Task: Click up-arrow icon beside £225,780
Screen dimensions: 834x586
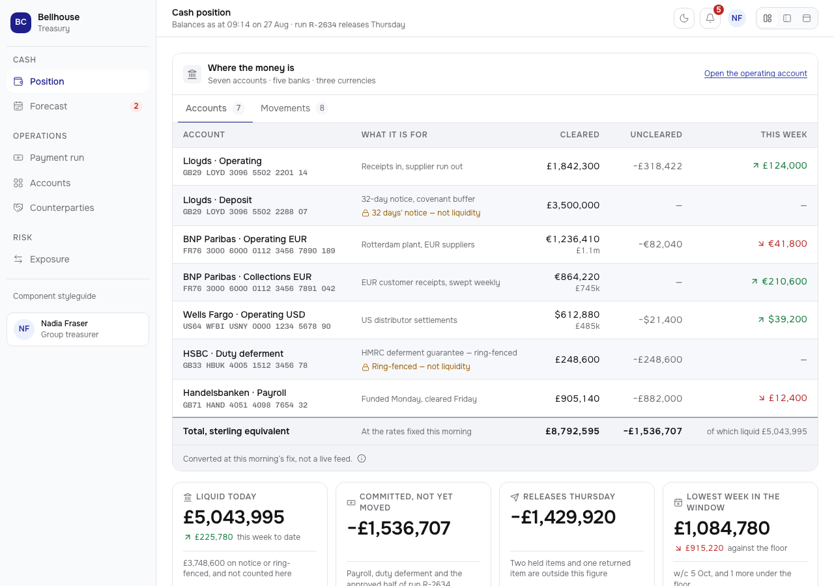Action: click(188, 537)
